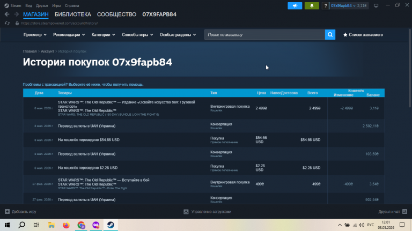Open Task View on the taskbar

[36, 225]
